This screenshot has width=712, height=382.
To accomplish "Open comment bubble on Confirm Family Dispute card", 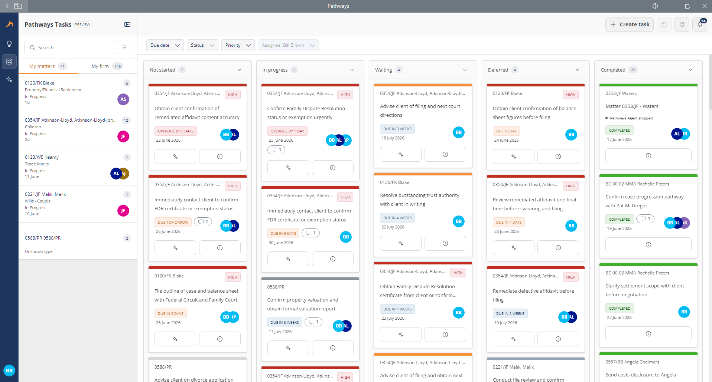I will tap(276, 150).
